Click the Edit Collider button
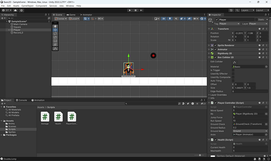The height and width of the screenshot is (161, 271). [x=235, y=62]
